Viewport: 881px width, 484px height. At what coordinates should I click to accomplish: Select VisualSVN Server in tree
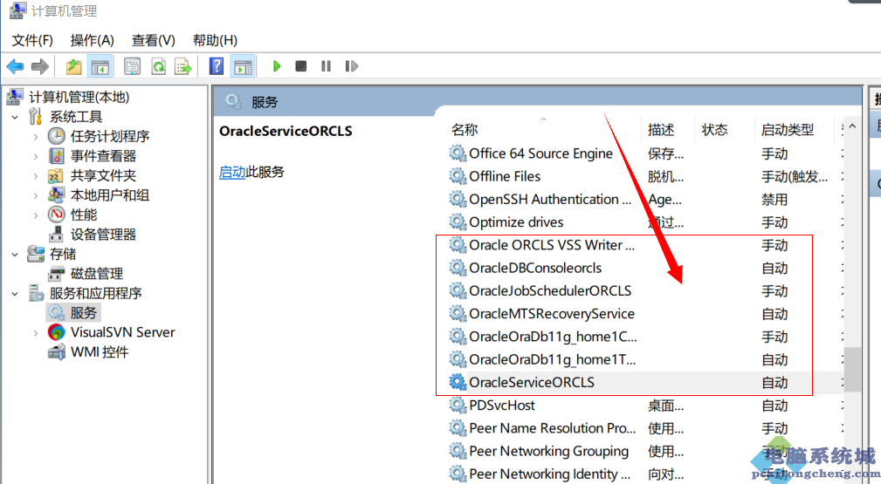tap(122, 332)
